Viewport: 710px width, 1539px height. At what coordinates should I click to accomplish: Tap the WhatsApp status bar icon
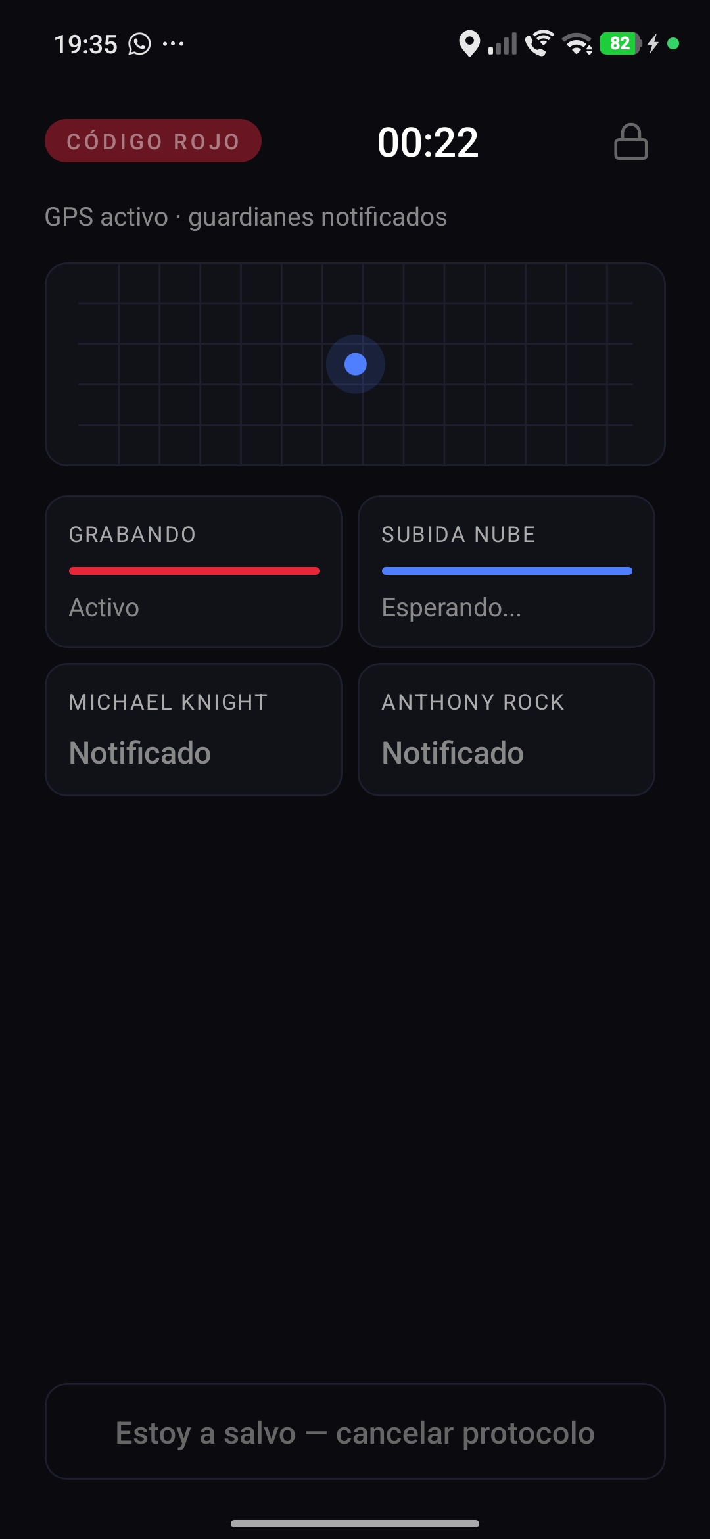tap(139, 44)
